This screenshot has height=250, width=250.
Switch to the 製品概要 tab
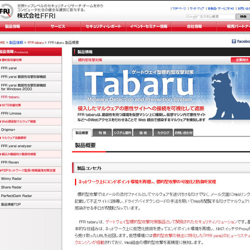coord(82,133)
